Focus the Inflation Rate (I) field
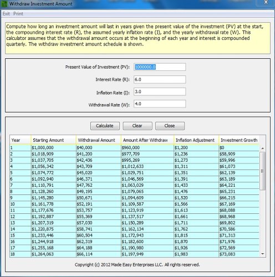This screenshot has height=277, width=275. click(x=160, y=92)
